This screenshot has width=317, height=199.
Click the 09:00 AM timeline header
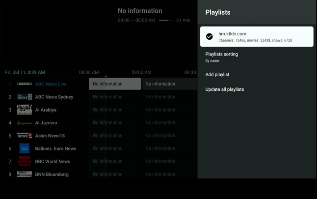[x=141, y=73]
